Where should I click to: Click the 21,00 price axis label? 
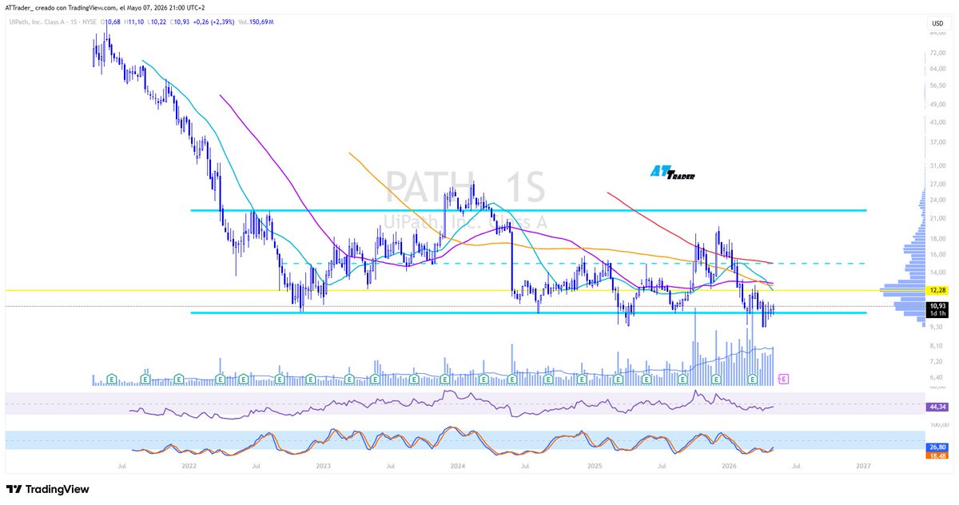[937, 217]
